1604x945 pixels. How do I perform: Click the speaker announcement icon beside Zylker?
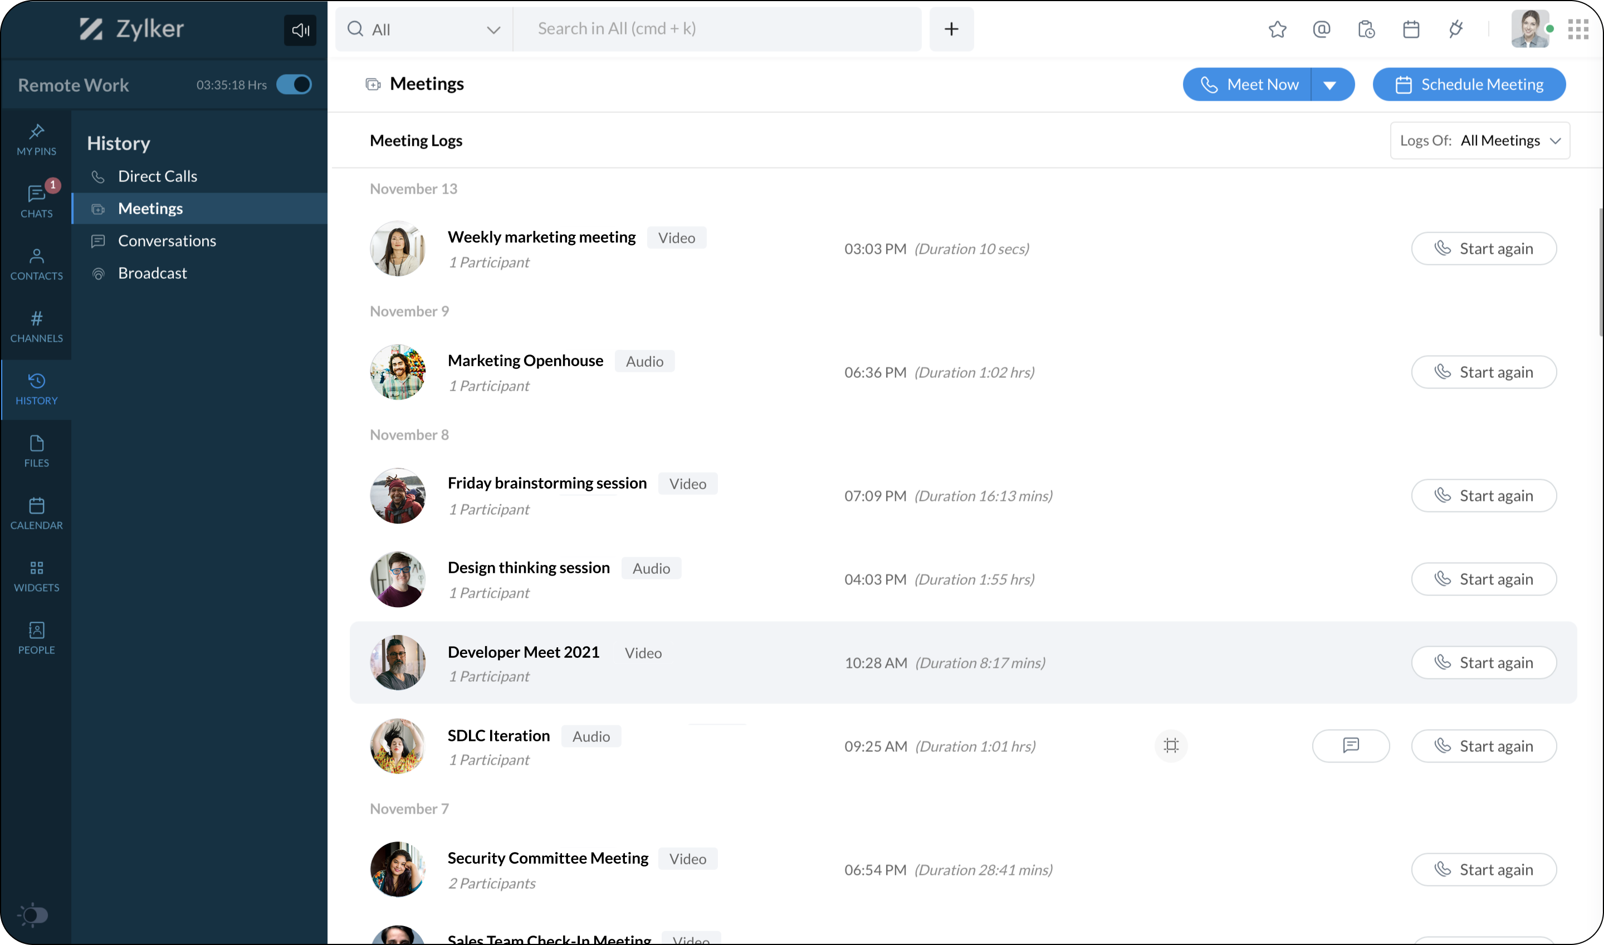pos(300,30)
